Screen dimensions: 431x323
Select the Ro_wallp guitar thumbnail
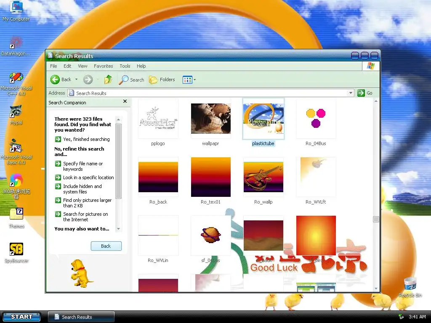[263, 177]
